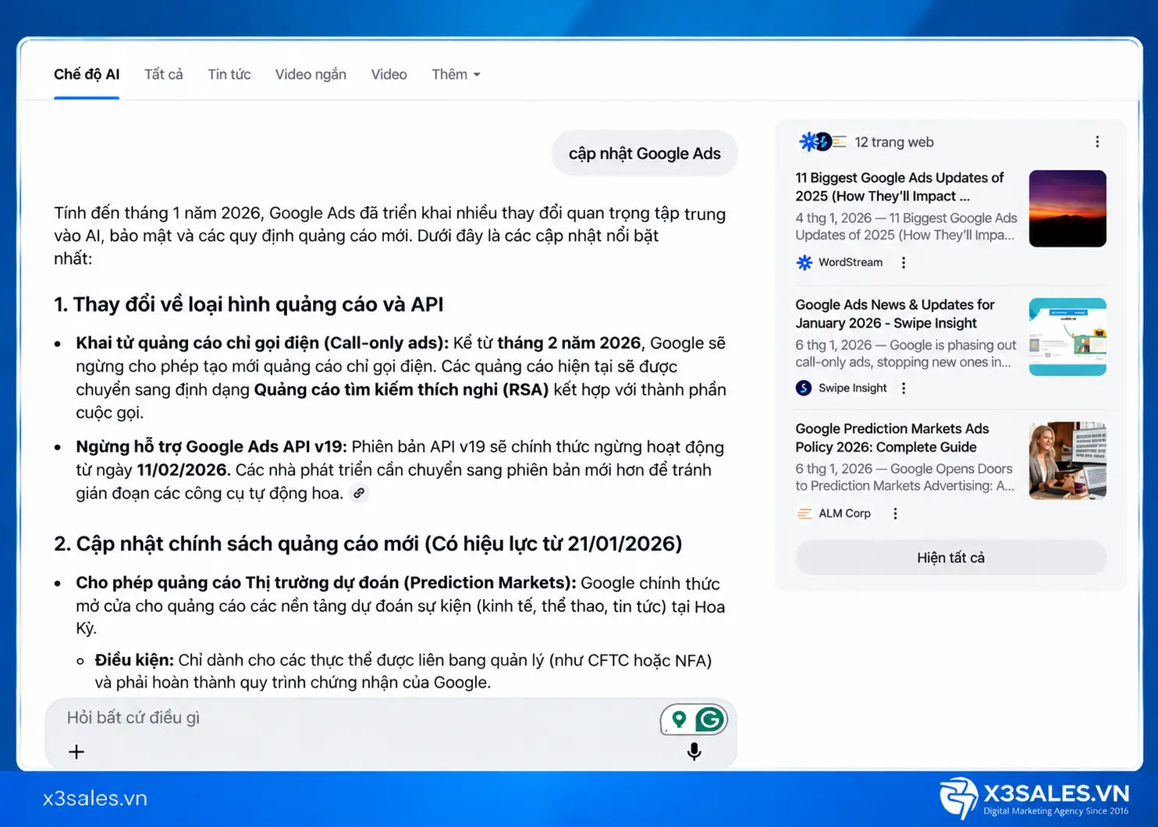
Task: Click the x3sales.vn footer text
Action: pyautogui.click(x=95, y=798)
